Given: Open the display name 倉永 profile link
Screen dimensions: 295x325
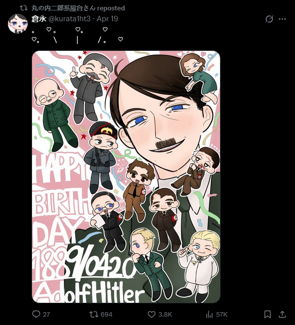Looking at the screenshot, I should (38, 19).
